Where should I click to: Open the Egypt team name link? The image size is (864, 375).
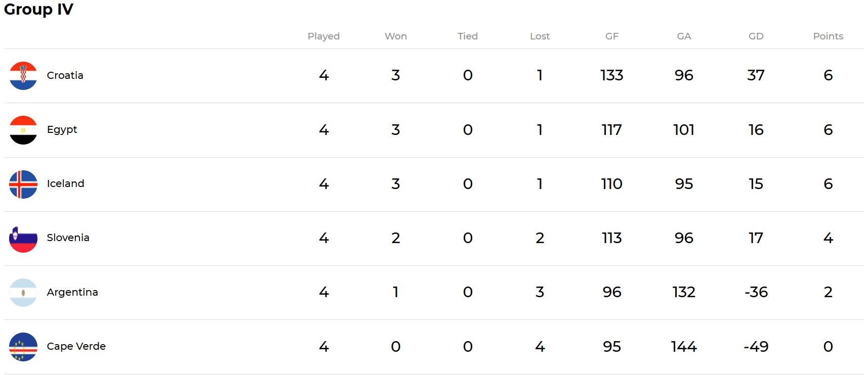pos(62,130)
